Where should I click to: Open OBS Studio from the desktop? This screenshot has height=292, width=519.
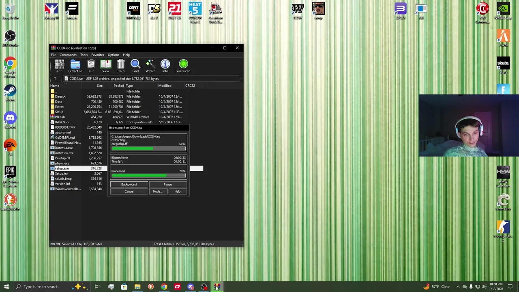10,39
